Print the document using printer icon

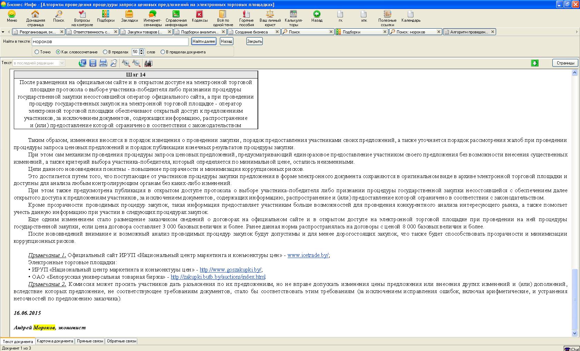(x=103, y=63)
